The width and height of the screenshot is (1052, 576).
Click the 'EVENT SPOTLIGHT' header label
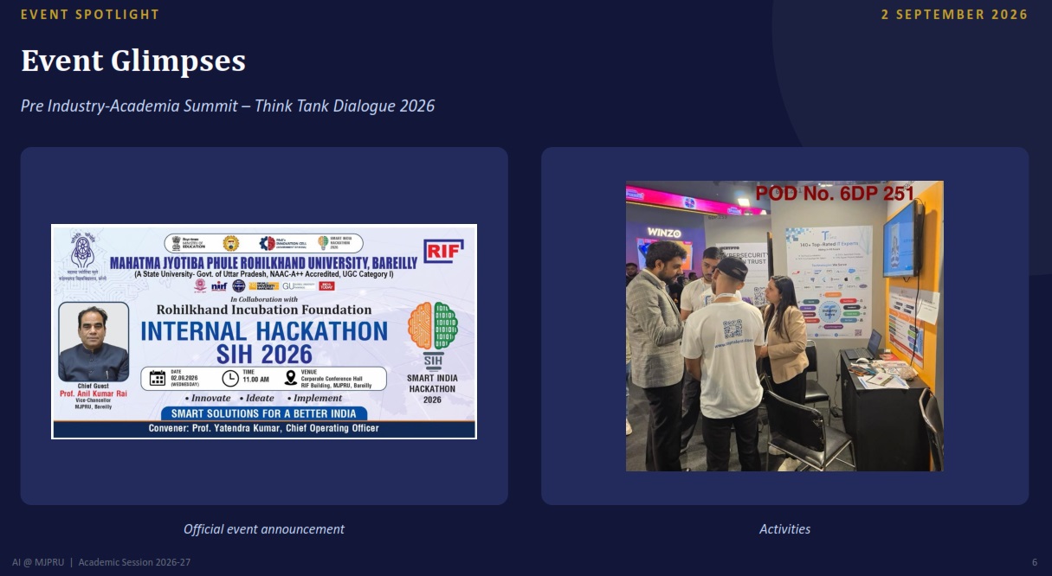(x=90, y=14)
